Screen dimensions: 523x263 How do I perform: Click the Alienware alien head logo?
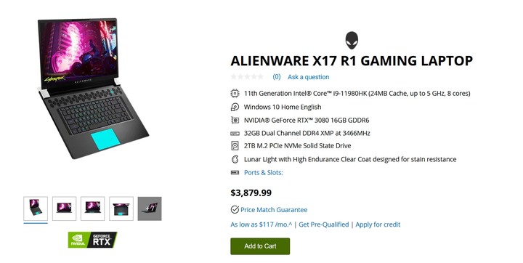click(352, 41)
